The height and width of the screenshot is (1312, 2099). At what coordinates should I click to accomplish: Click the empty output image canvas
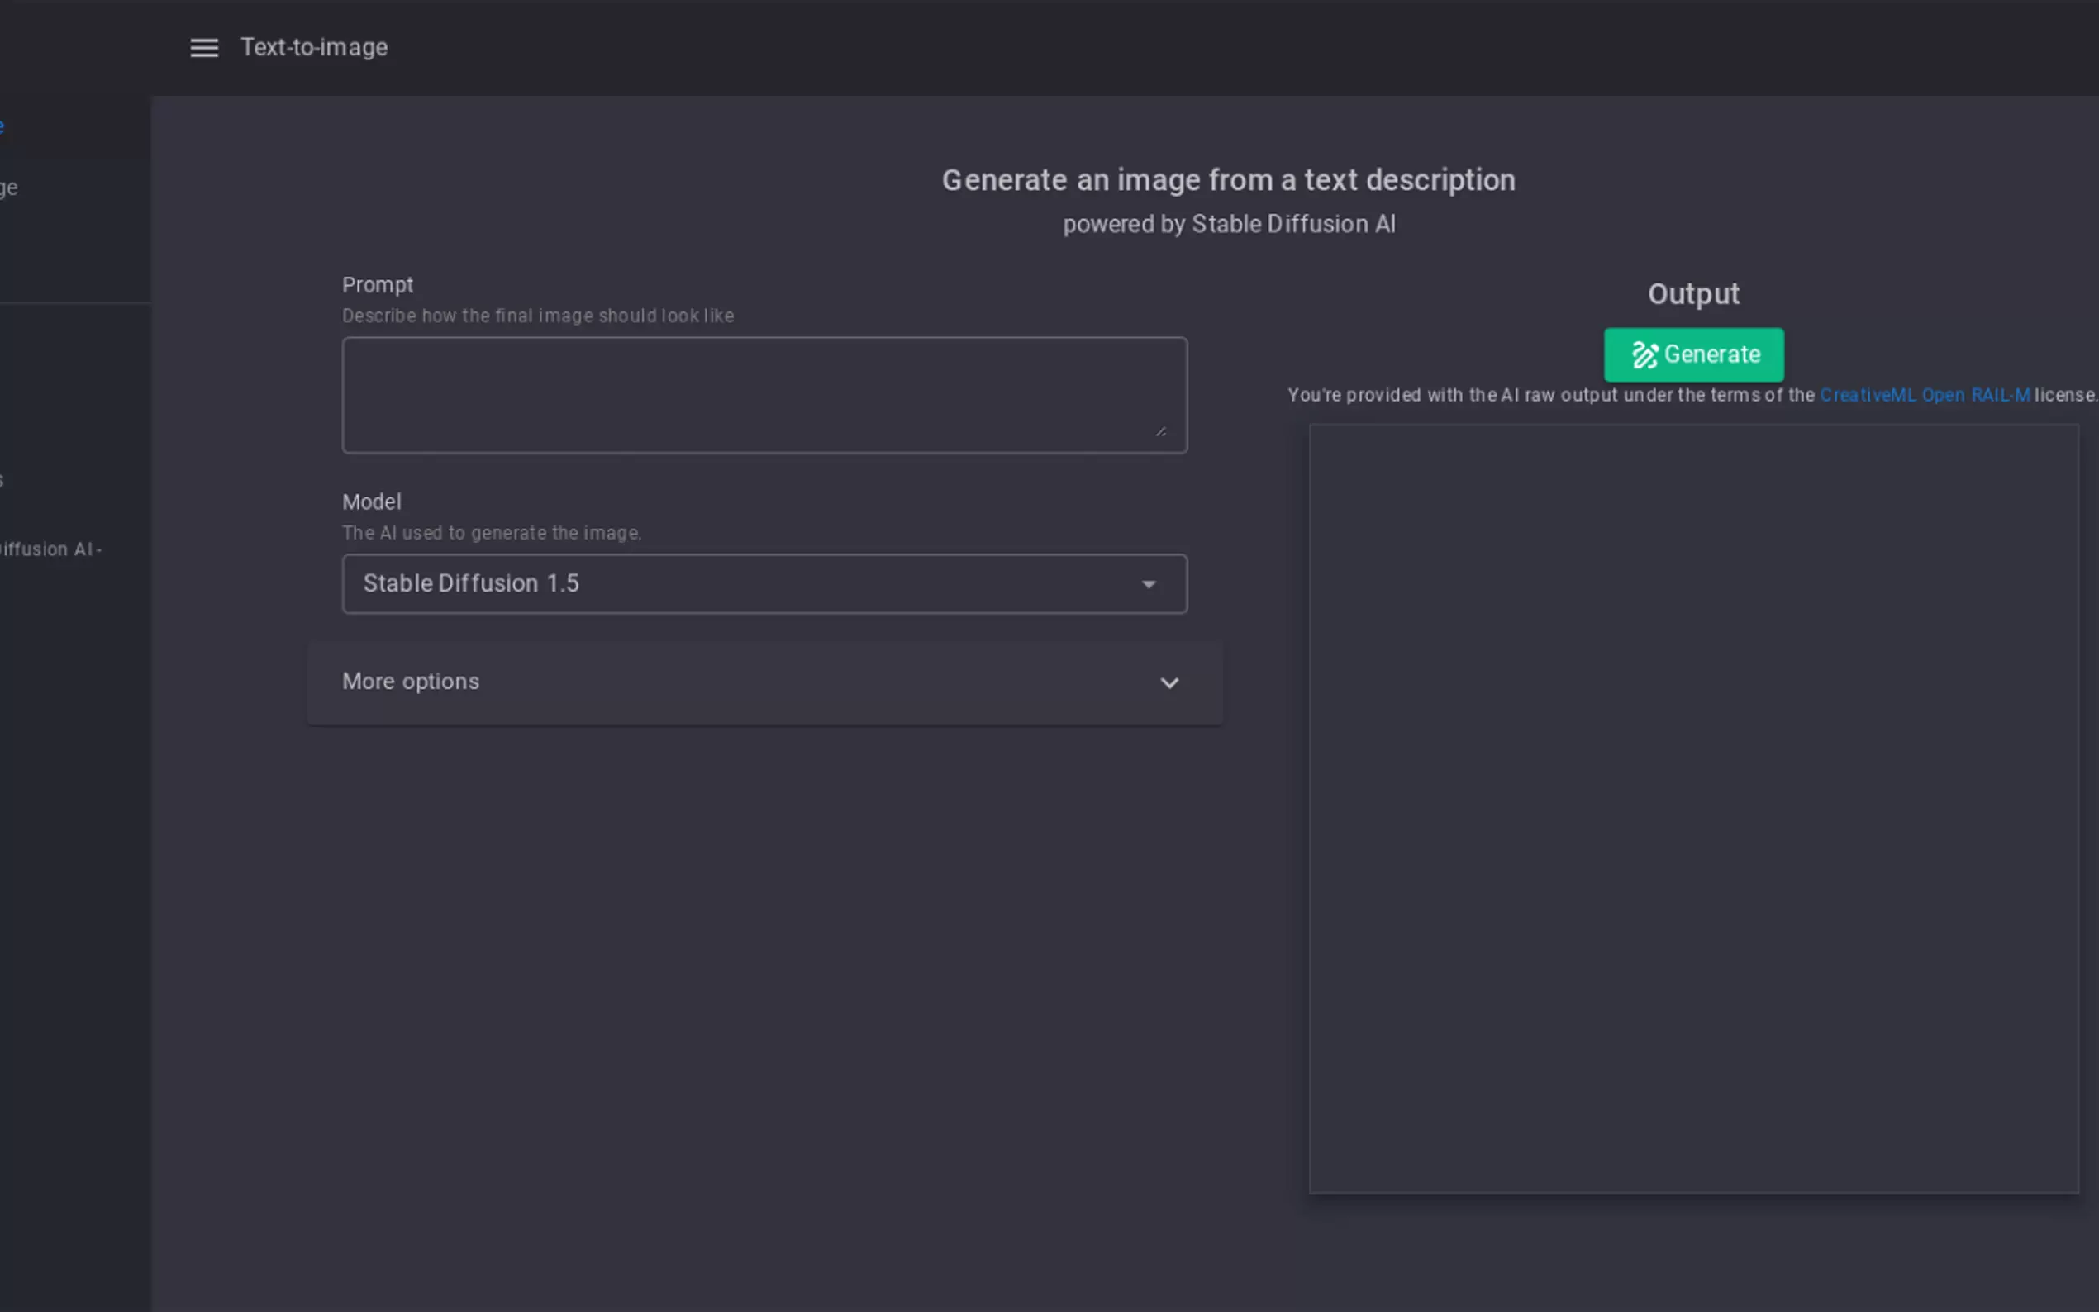1693,808
